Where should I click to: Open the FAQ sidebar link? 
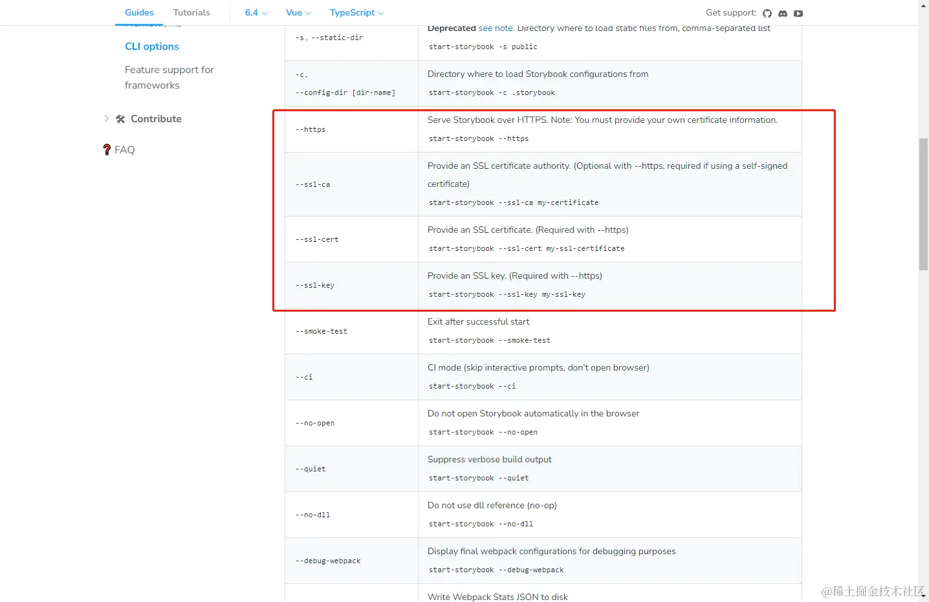[124, 150]
